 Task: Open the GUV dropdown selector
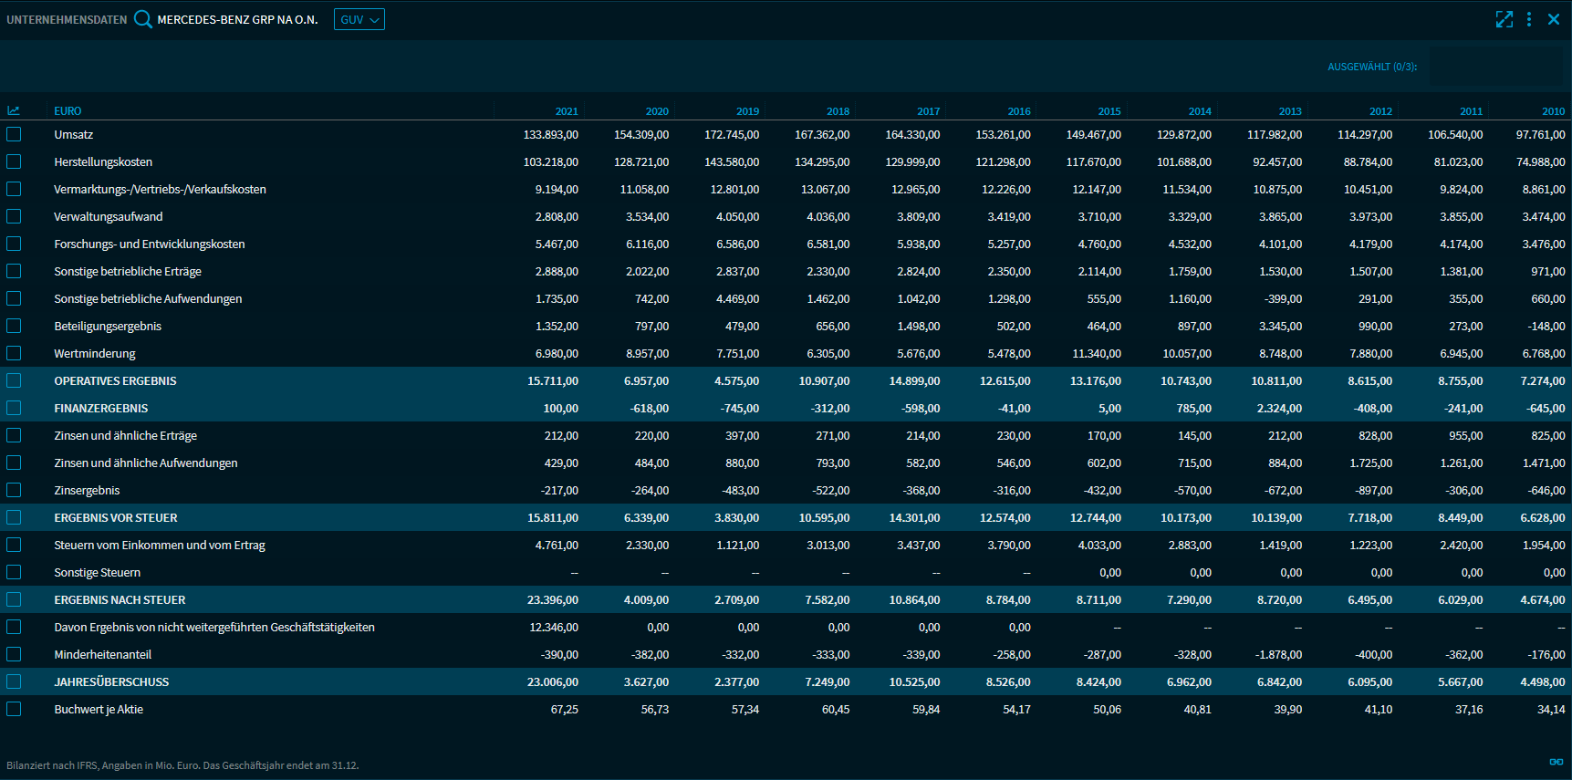pyautogui.click(x=359, y=19)
